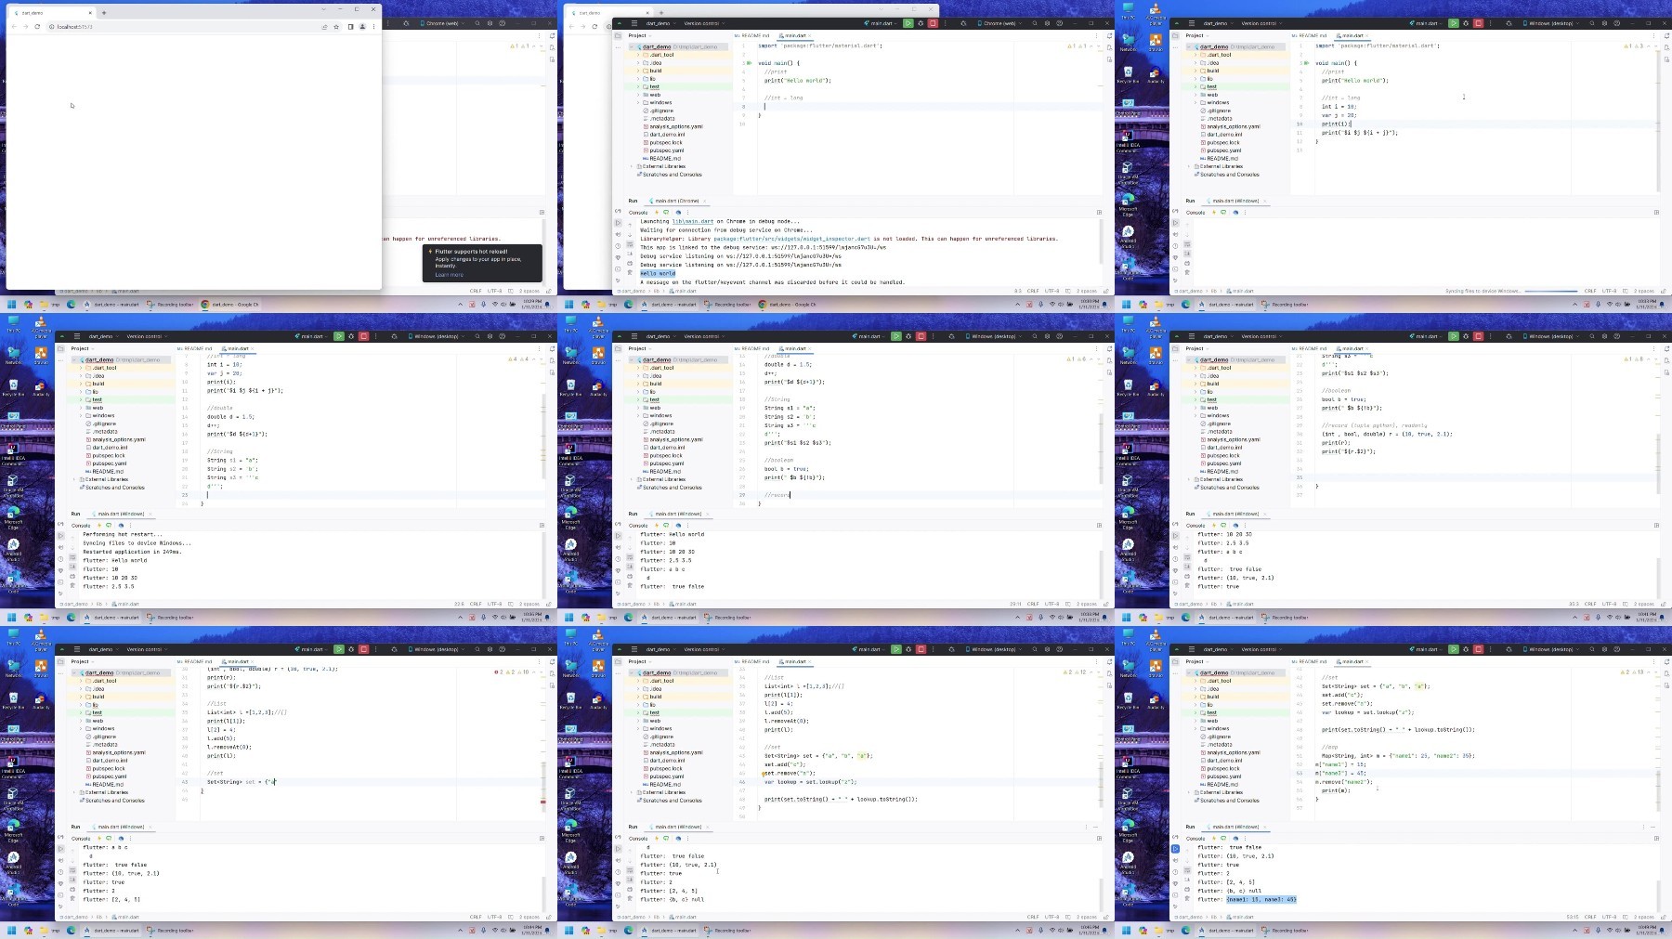Toggle soft-wrap beside the This app is linked console line
The width and height of the screenshot is (1672, 939).
point(630,246)
